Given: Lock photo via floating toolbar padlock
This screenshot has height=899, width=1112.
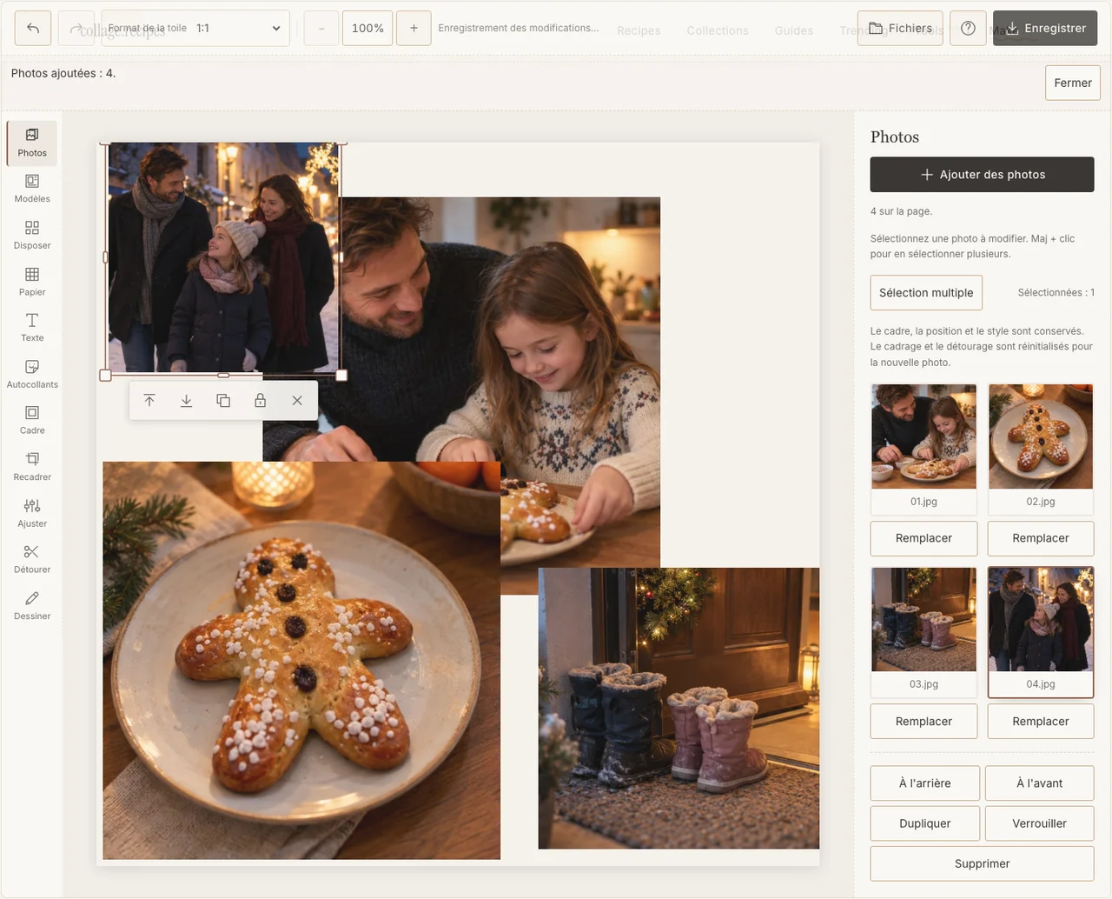Looking at the screenshot, I should 260,401.
